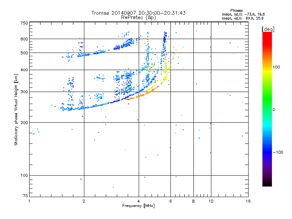Click the x-axis tick label "1"
This screenshot has height=219, width=292.
coord(29,201)
